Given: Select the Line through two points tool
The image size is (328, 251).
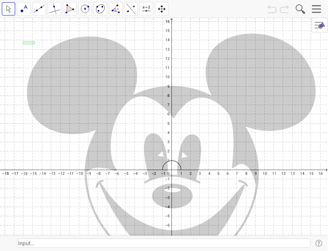Looking at the screenshot, I should click(x=39, y=9).
